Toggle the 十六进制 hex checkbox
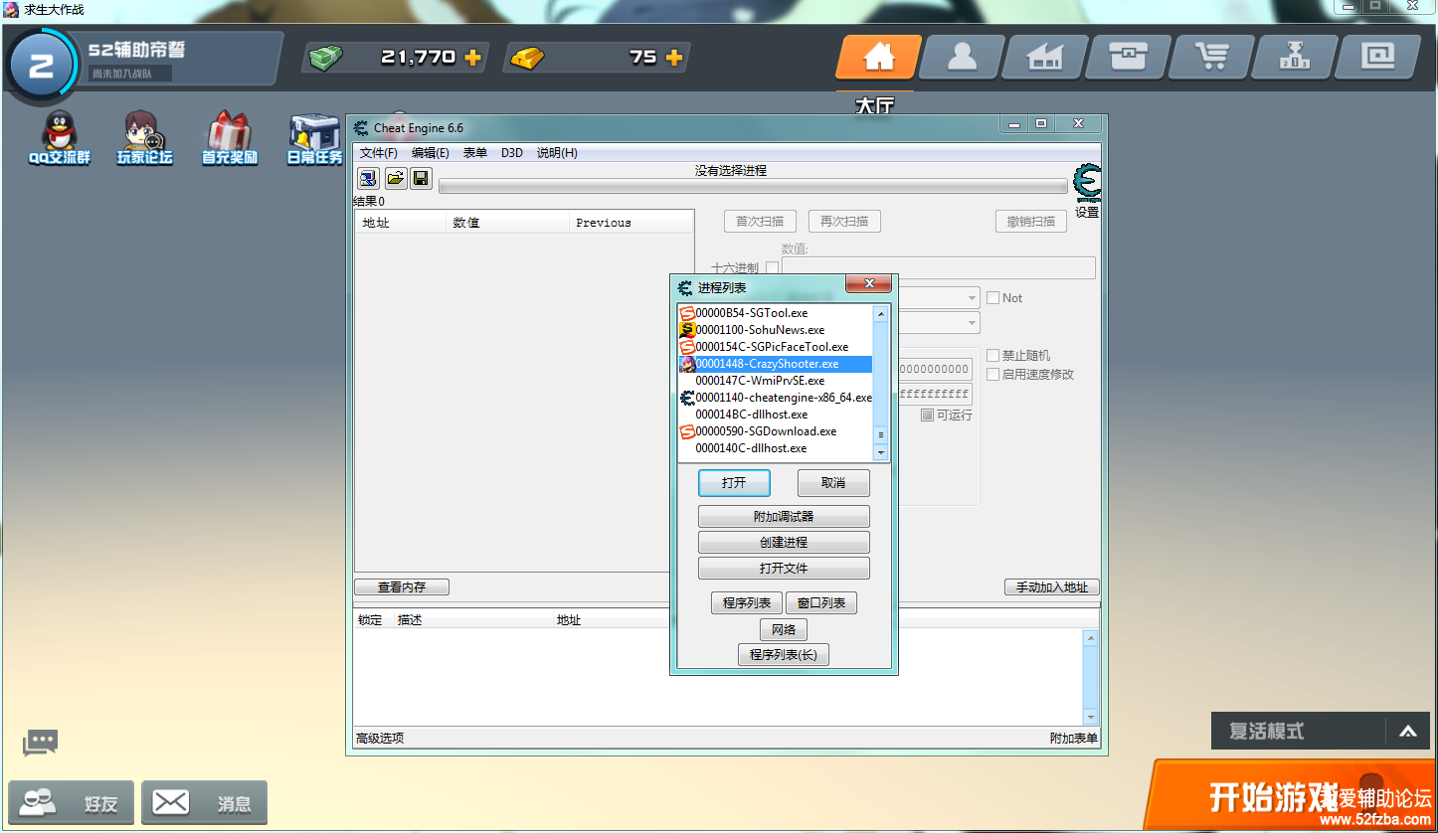1438x833 pixels. (772, 268)
